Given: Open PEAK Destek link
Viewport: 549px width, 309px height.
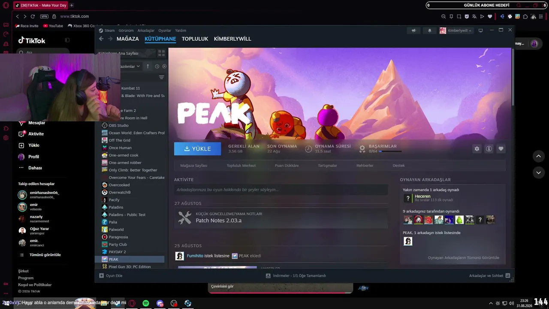Looking at the screenshot, I should tap(398, 166).
